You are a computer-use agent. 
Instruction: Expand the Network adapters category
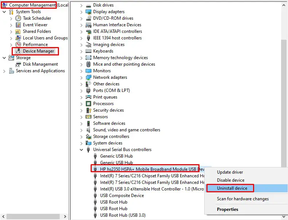[x=81, y=78]
